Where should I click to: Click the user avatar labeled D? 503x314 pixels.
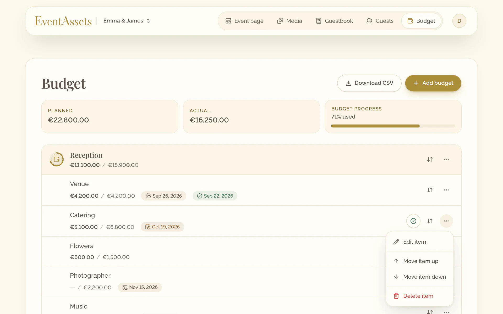point(459,21)
